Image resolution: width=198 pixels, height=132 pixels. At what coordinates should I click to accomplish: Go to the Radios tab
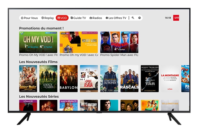96,18
